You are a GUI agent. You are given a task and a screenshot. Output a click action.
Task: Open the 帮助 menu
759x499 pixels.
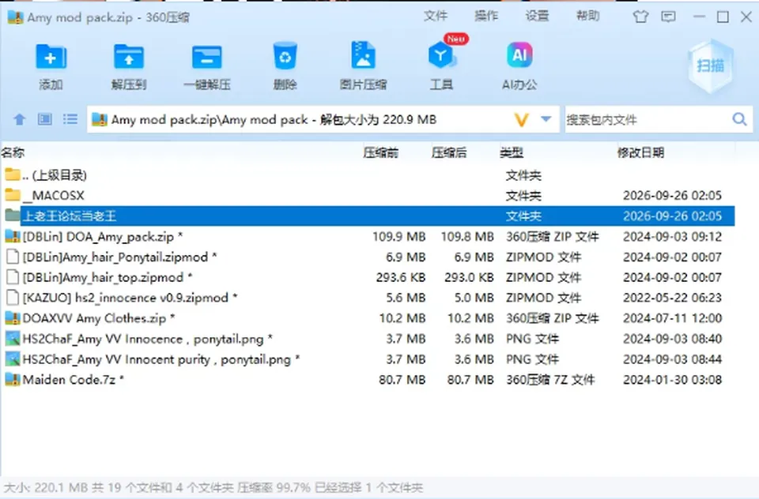(x=587, y=16)
